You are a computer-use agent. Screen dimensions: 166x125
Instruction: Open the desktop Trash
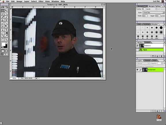[x=159, y=118]
